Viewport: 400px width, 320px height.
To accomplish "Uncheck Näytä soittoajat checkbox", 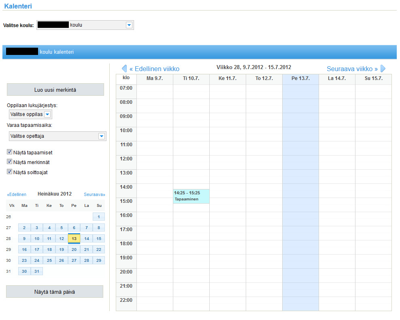I will click(x=9, y=172).
